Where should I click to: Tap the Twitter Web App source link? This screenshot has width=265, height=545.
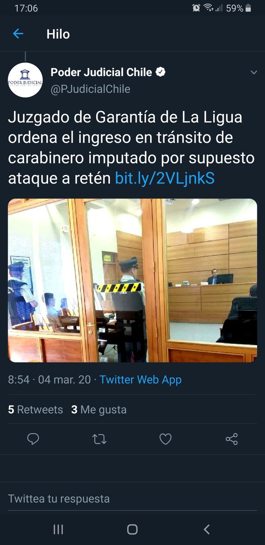[141, 380]
